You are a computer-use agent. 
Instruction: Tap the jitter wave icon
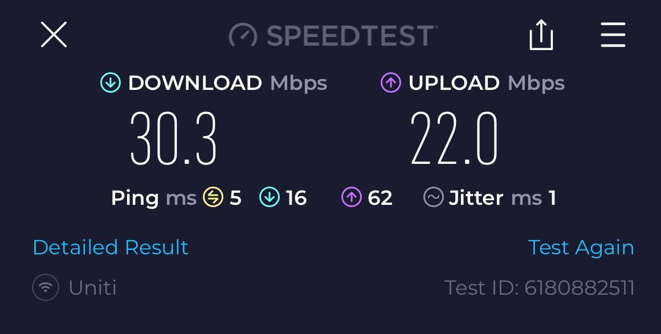pyautogui.click(x=434, y=197)
